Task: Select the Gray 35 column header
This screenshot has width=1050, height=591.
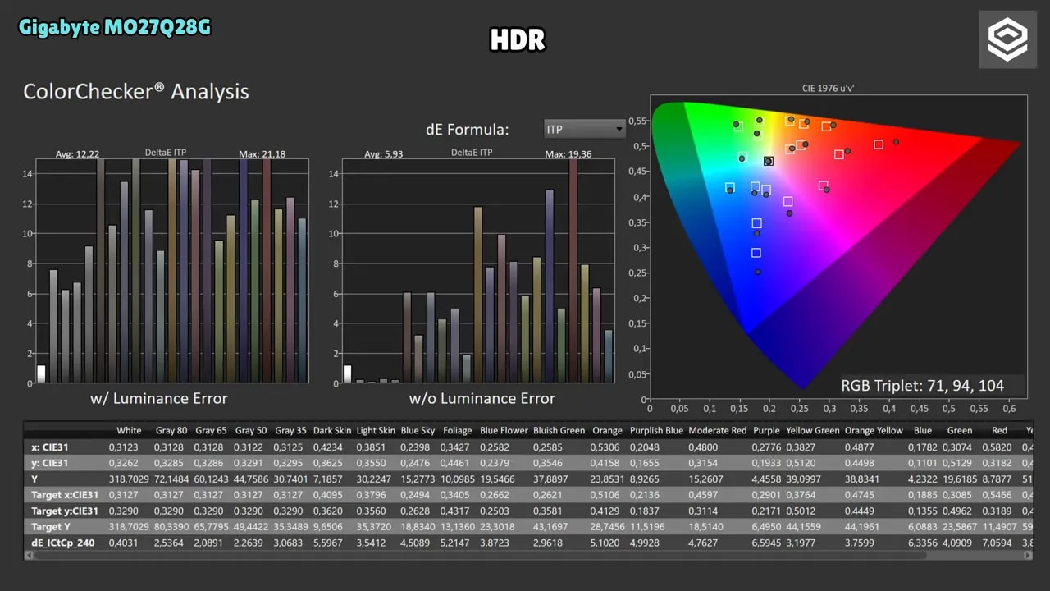Action: [290, 431]
